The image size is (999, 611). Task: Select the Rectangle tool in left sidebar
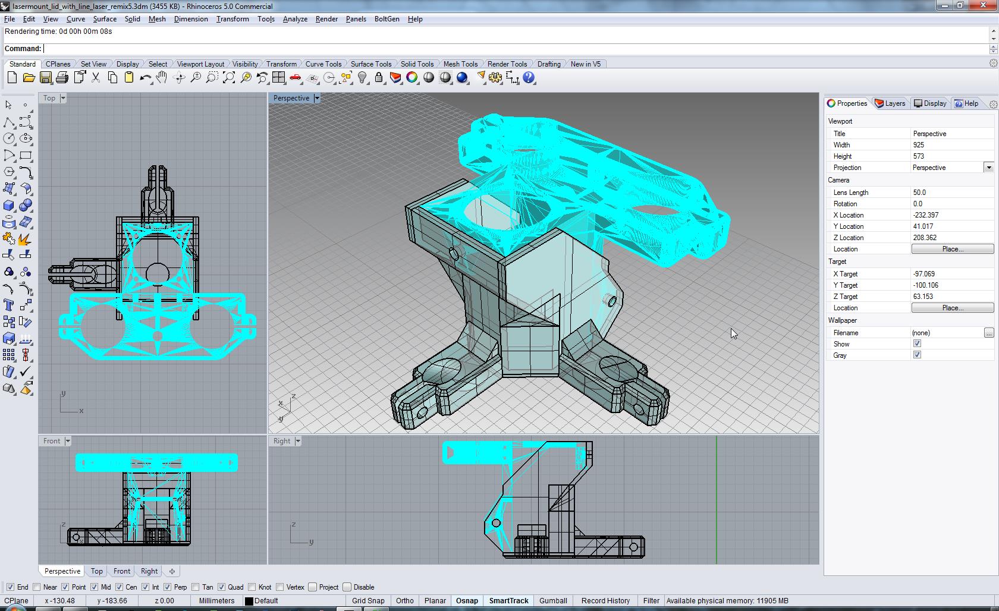(x=26, y=155)
